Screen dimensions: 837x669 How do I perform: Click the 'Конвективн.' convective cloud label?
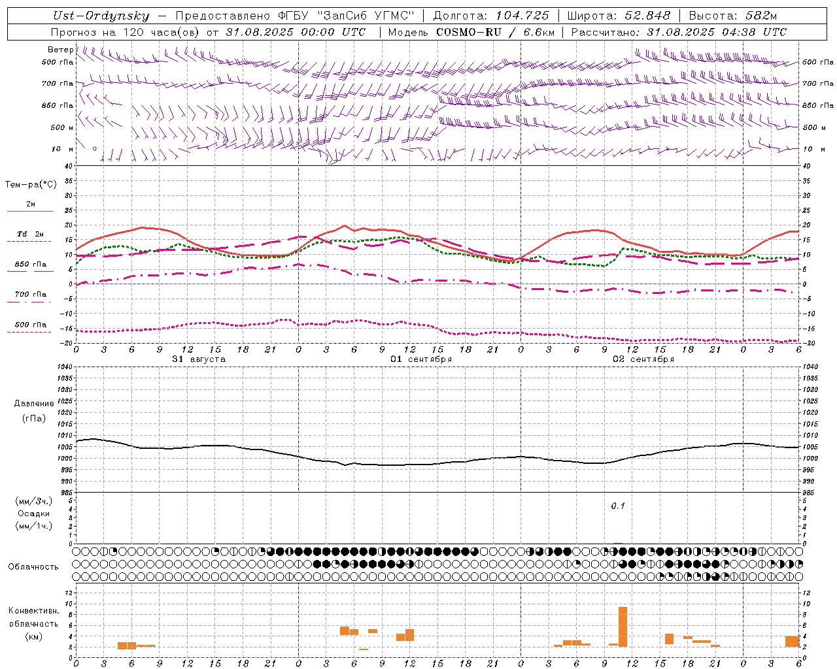coord(34,611)
